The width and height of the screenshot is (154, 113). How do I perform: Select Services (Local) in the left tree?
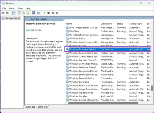coord(11,18)
